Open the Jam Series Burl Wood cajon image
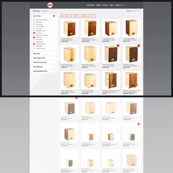 70,106
